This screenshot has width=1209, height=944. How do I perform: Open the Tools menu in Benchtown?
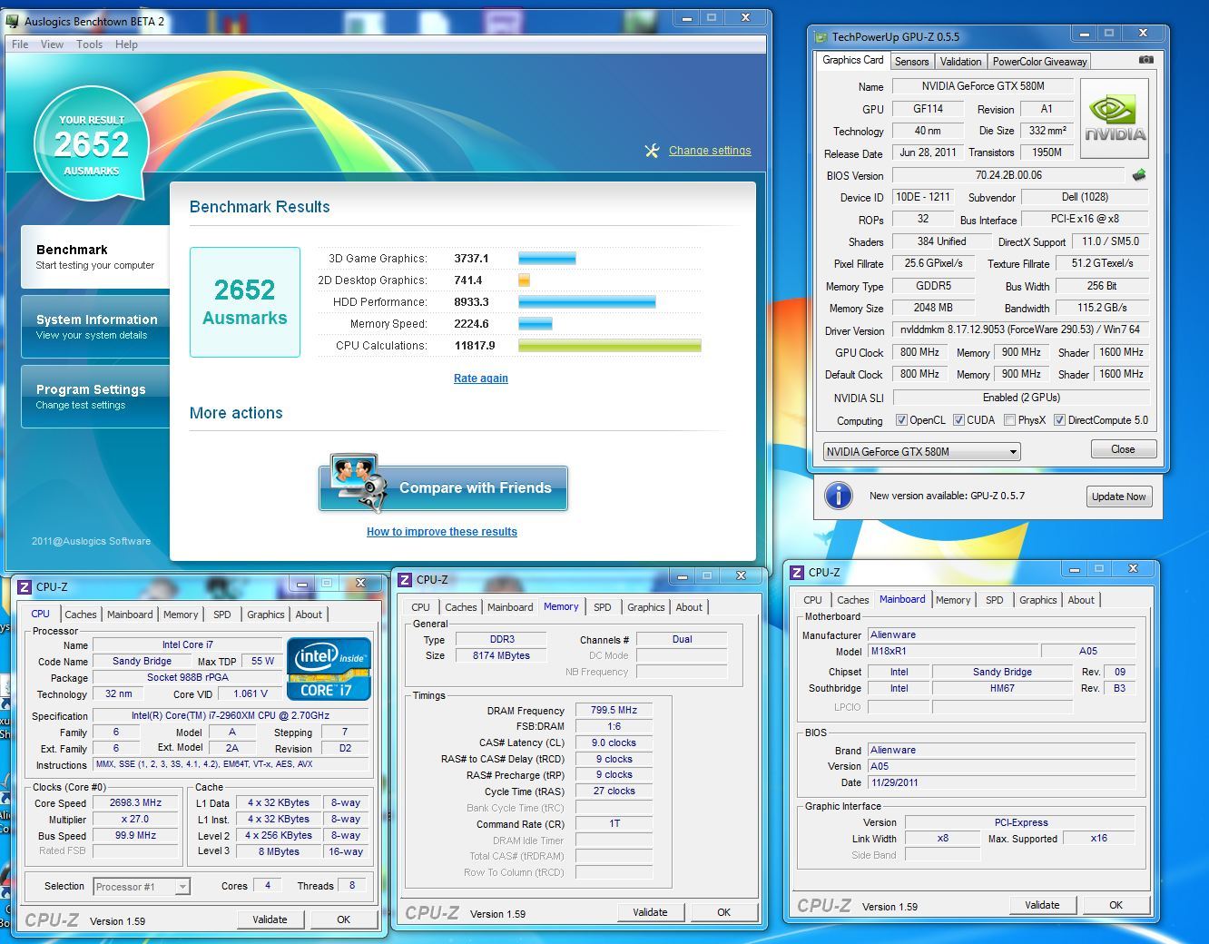tap(89, 44)
